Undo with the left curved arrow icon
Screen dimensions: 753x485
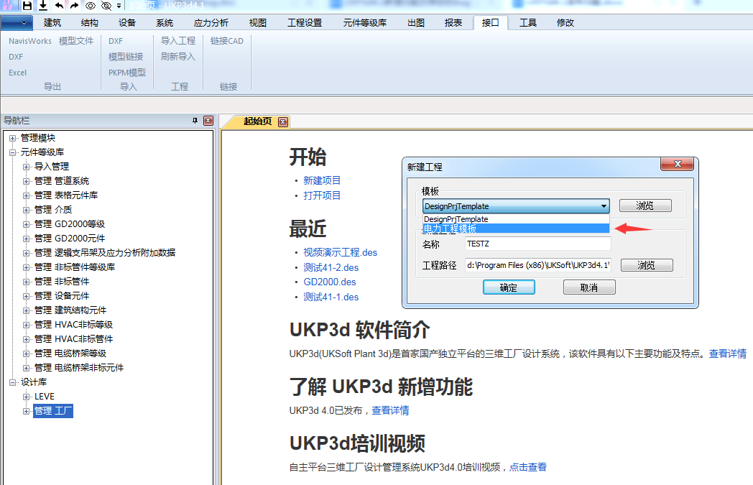[59, 6]
